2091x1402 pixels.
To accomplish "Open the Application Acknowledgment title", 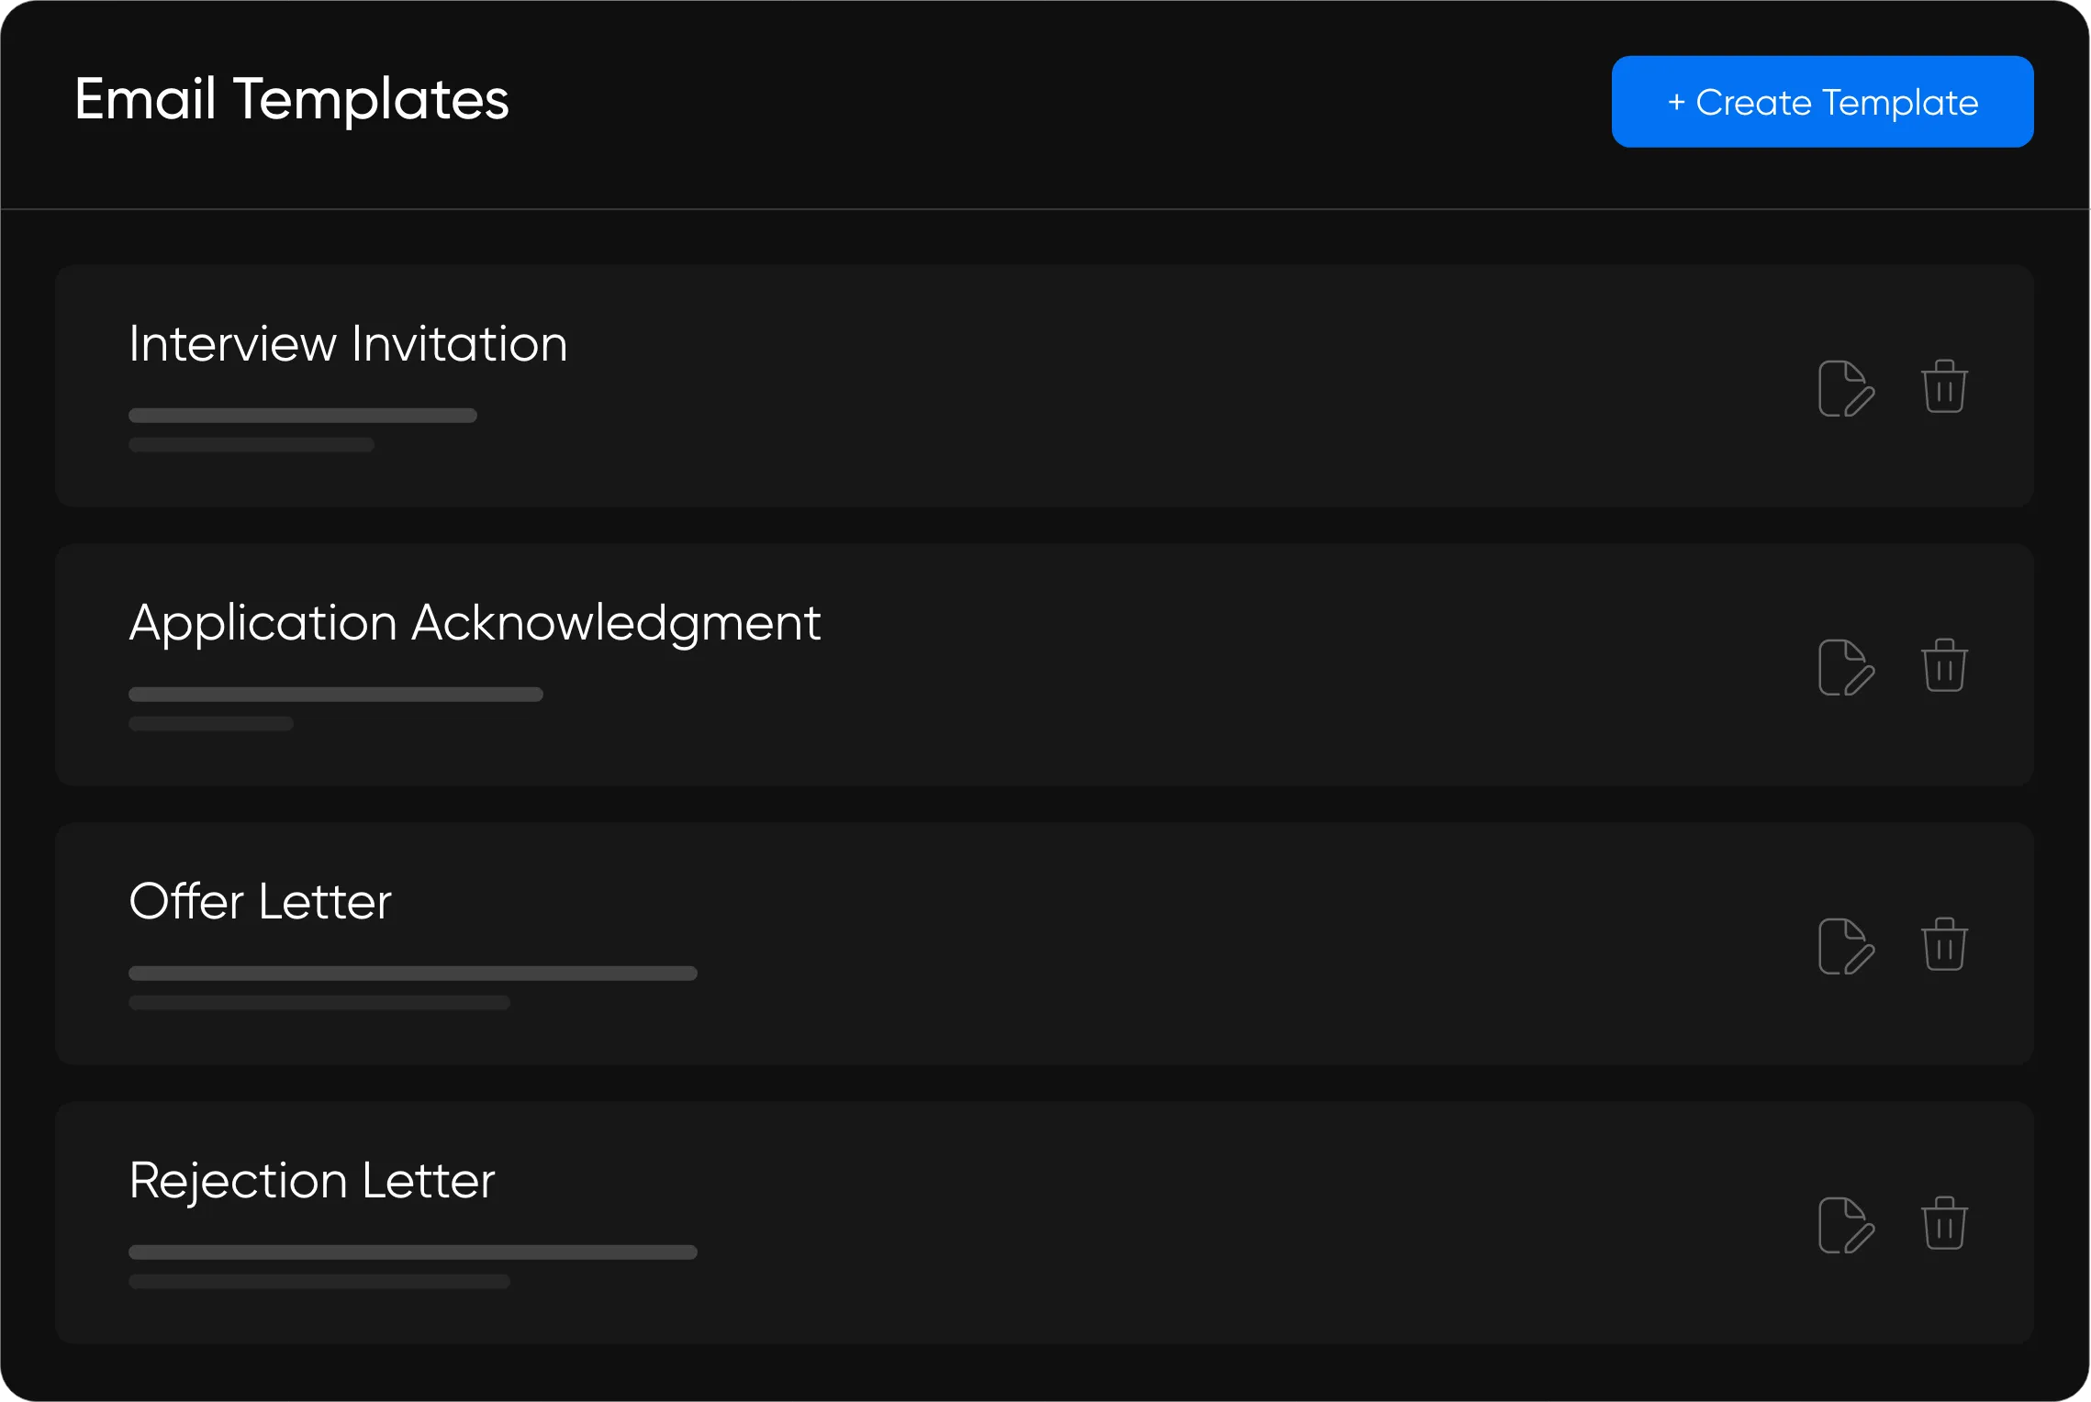I will (x=475, y=623).
